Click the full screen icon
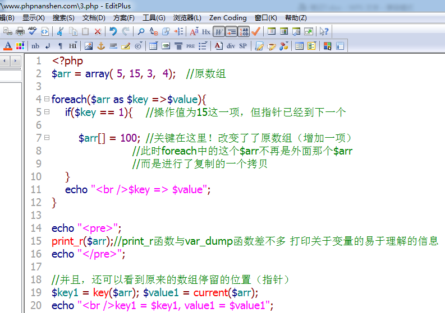 pyautogui.click(x=309, y=31)
